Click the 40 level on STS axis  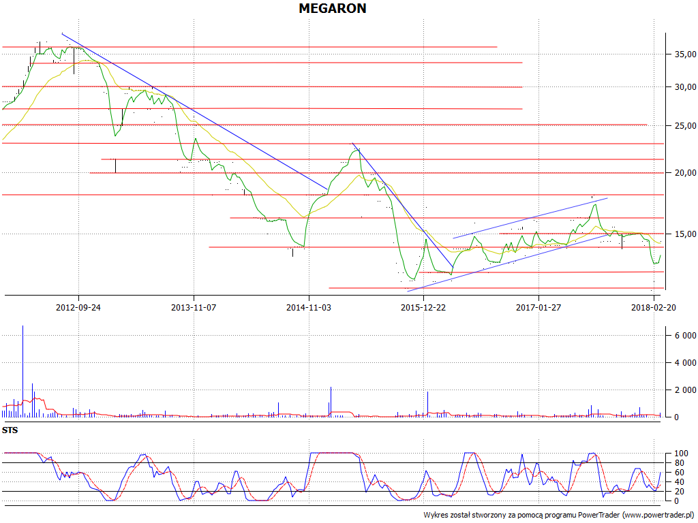(x=680, y=482)
